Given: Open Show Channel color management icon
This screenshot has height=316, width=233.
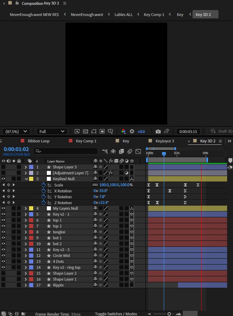Looking at the screenshot, I should tap(123, 131).
